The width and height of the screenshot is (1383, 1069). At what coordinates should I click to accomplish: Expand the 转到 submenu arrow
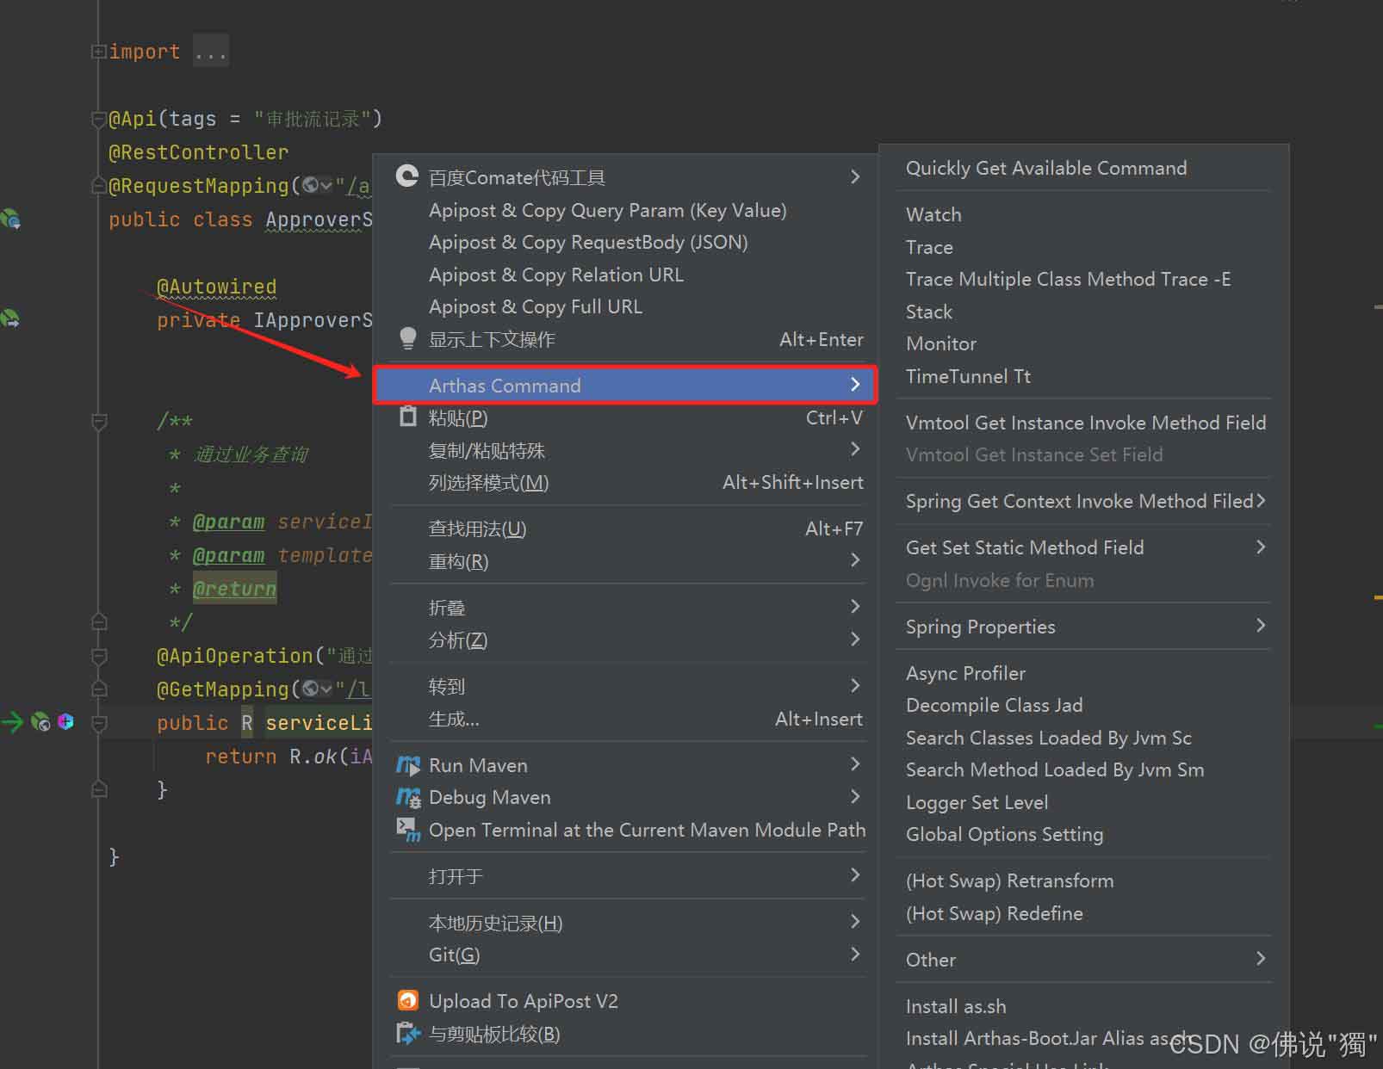(x=854, y=685)
